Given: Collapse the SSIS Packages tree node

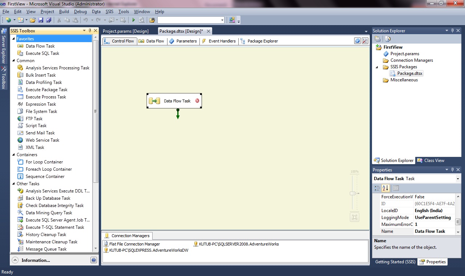Looking at the screenshot, I should tap(377, 67).
